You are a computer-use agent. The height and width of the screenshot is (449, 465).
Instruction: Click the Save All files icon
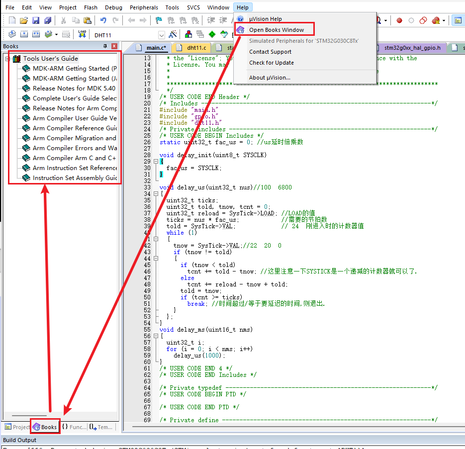click(47, 20)
